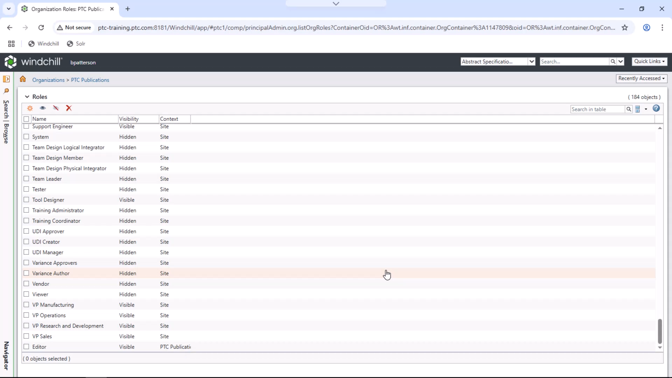Close the Organization Roles browser tab

pyautogui.click(x=112, y=9)
